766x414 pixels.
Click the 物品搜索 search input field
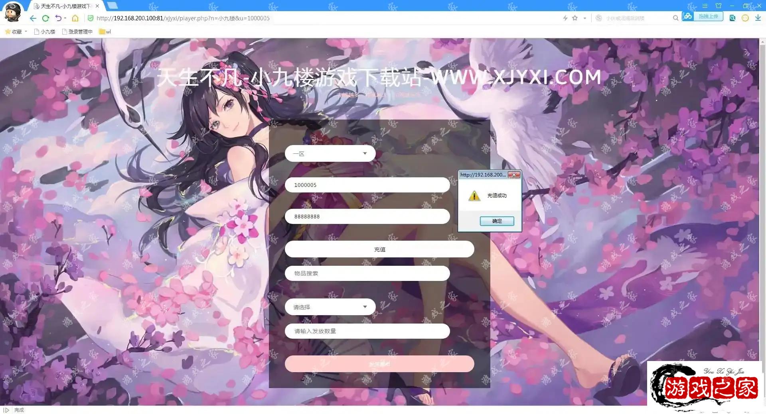coord(367,273)
